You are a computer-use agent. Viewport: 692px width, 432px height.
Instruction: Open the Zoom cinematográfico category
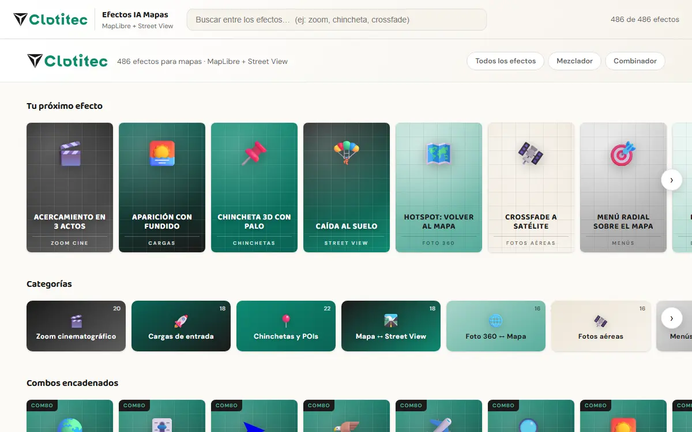click(x=76, y=326)
